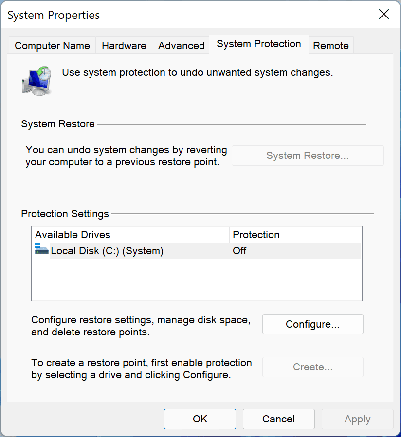Close the System Properties dialog
The image size is (401, 437).
pyautogui.click(x=383, y=14)
